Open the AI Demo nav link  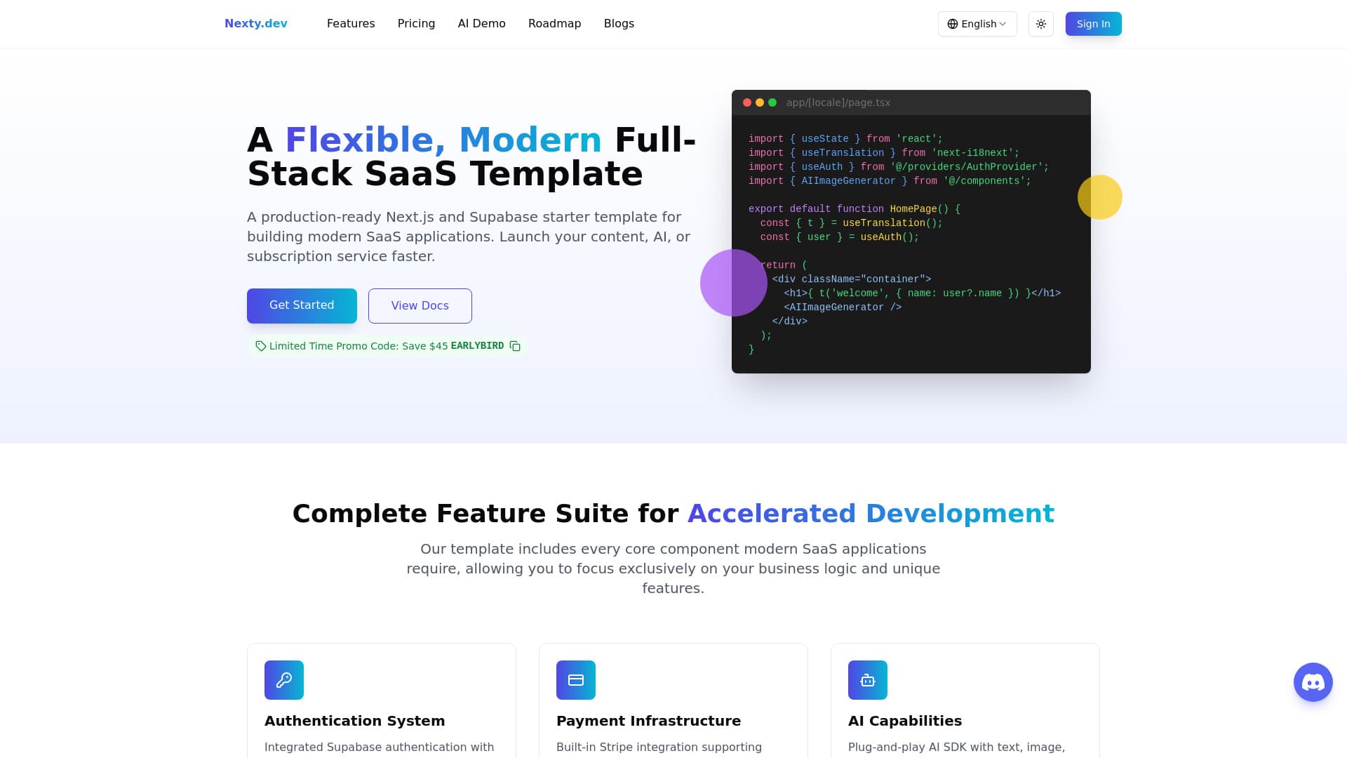[x=481, y=24]
